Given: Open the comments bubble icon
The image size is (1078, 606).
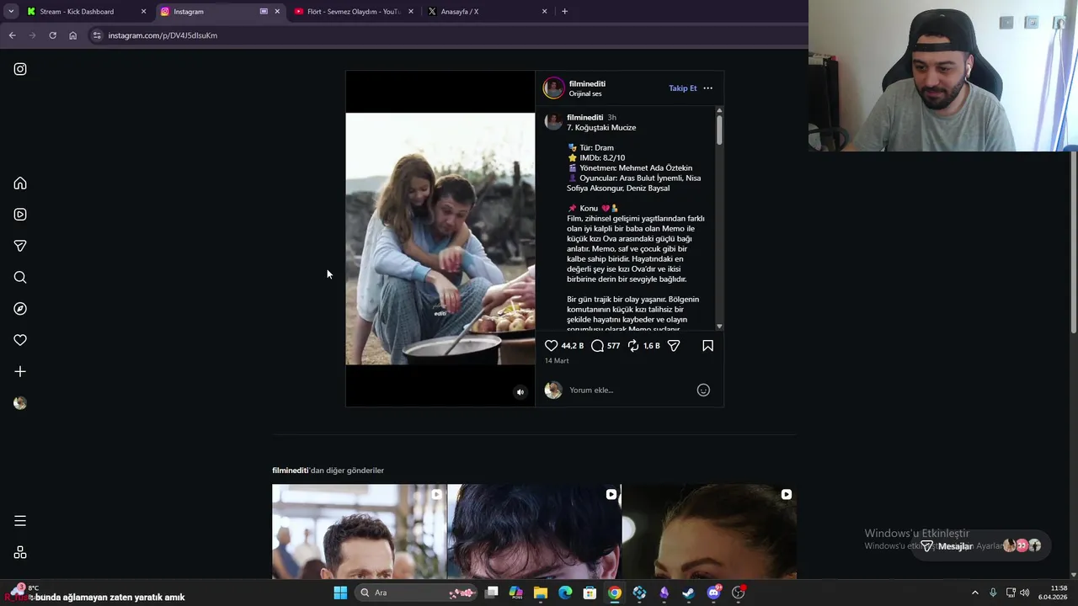Looking at the screenshot, I should [597, 346].
